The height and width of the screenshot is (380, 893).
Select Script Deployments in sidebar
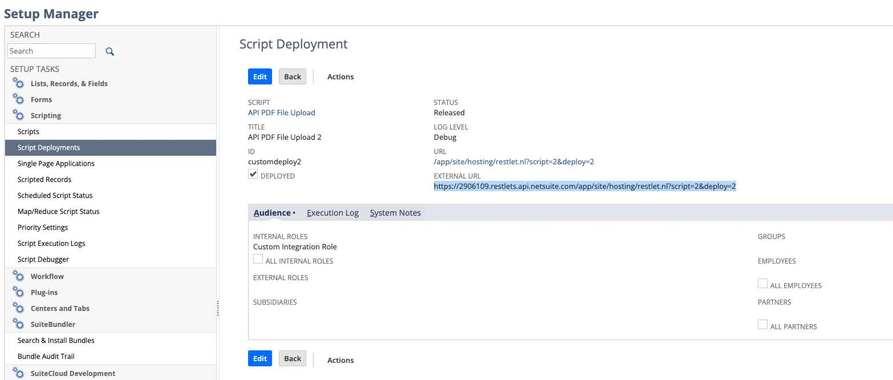tap(111, 147)
